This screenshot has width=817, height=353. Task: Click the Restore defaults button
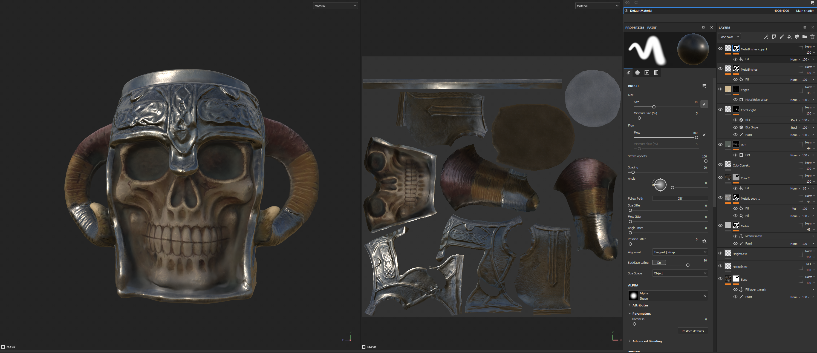tap(692, 331)
